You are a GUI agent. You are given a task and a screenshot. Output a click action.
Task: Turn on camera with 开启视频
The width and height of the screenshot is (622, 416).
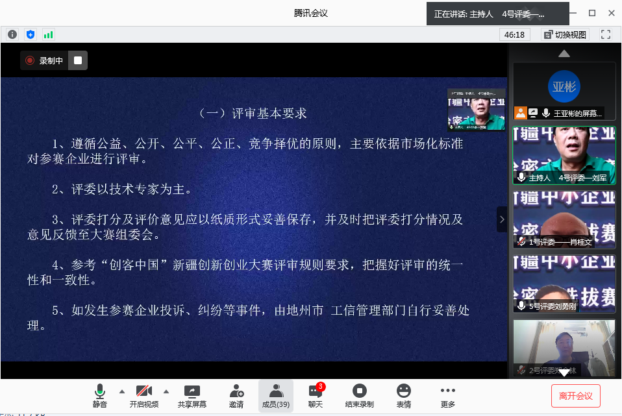143,396
